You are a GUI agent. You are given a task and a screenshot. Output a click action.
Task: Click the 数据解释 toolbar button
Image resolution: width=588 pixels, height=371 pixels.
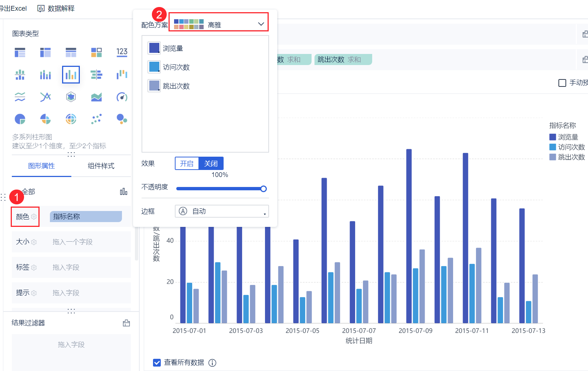pos(56,8)
